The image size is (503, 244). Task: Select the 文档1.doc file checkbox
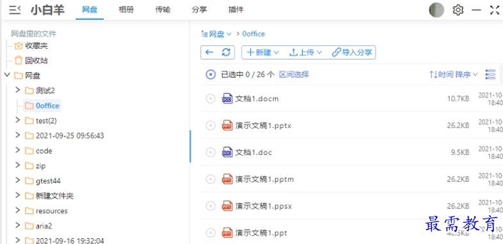[211, 152]
